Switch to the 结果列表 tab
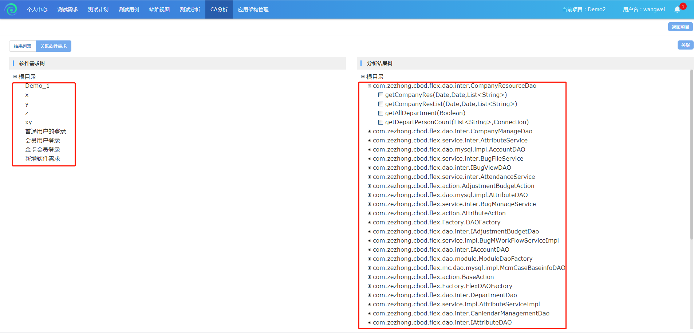 (x=23, y=46)
